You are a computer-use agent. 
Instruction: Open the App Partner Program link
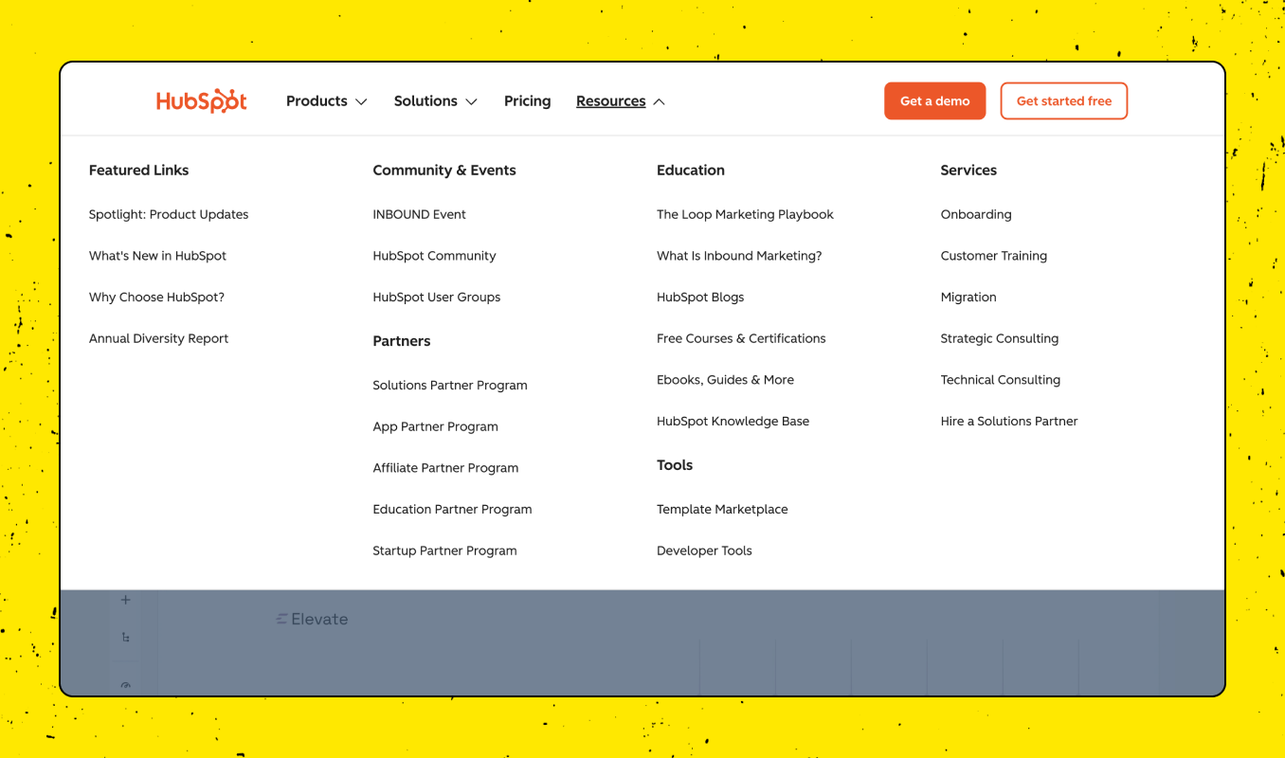(435, 426)
